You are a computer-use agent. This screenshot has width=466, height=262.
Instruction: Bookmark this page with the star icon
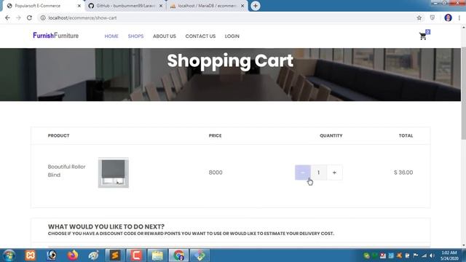point(419,17)
